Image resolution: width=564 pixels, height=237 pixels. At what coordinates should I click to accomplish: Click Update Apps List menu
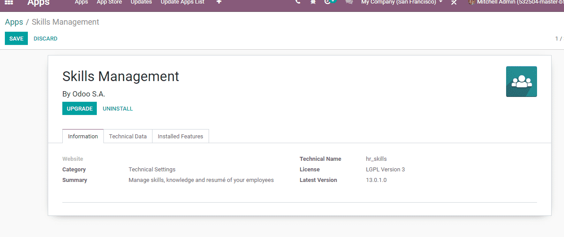[x=182, y=2]
